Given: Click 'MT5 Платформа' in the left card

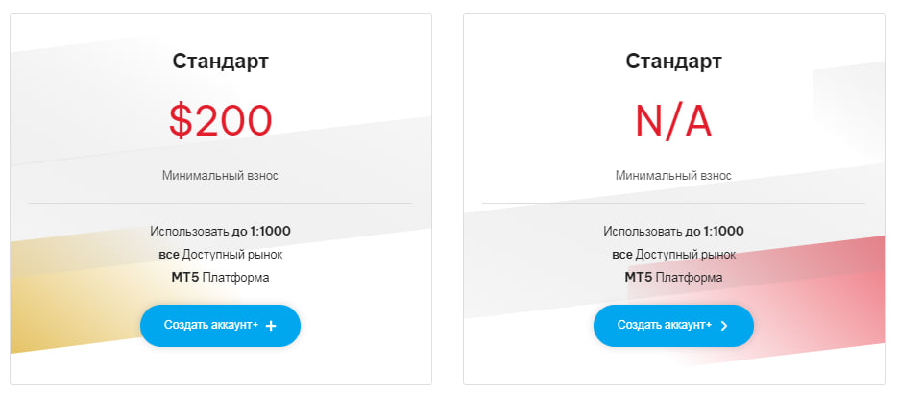Looking at the screenshot, I should pyautogui.click(x=221, y=278).
